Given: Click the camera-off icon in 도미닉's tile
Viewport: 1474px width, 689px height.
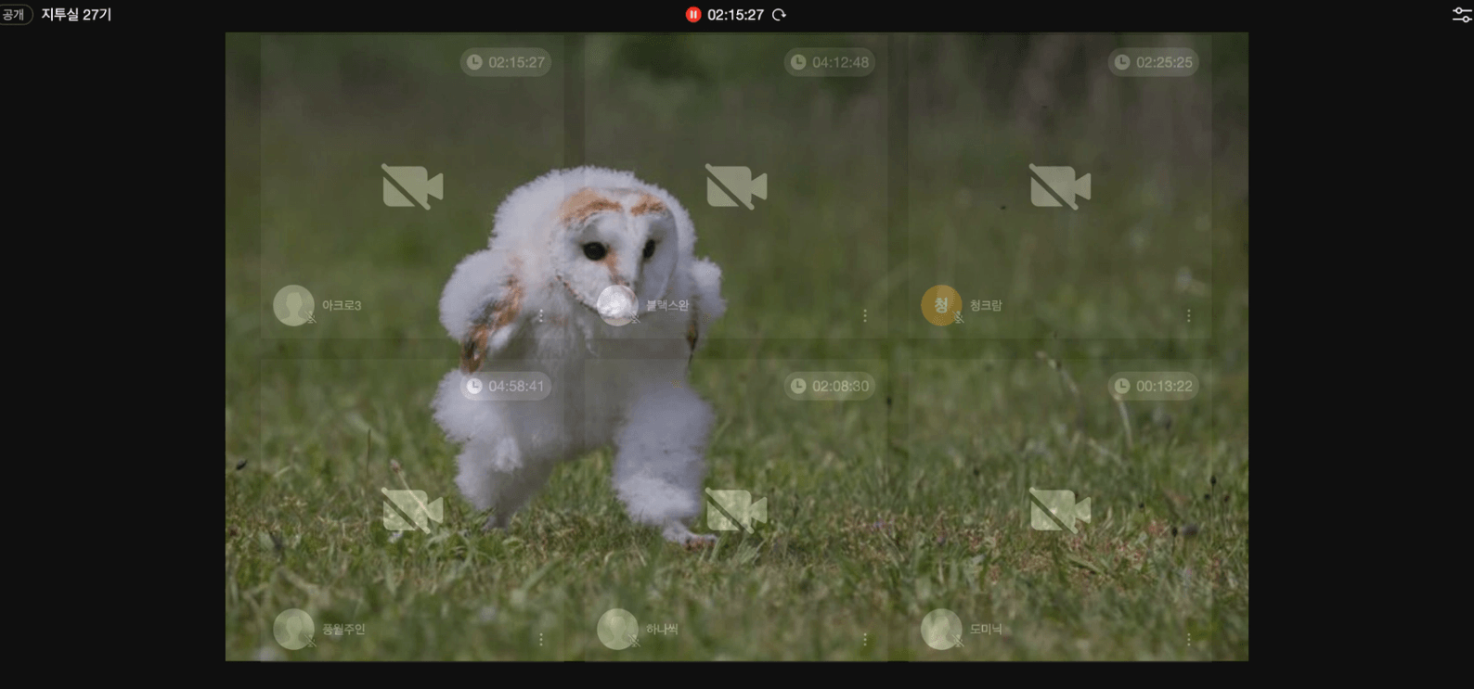Looking at the screenshot, I should (x=1060, y=511).
